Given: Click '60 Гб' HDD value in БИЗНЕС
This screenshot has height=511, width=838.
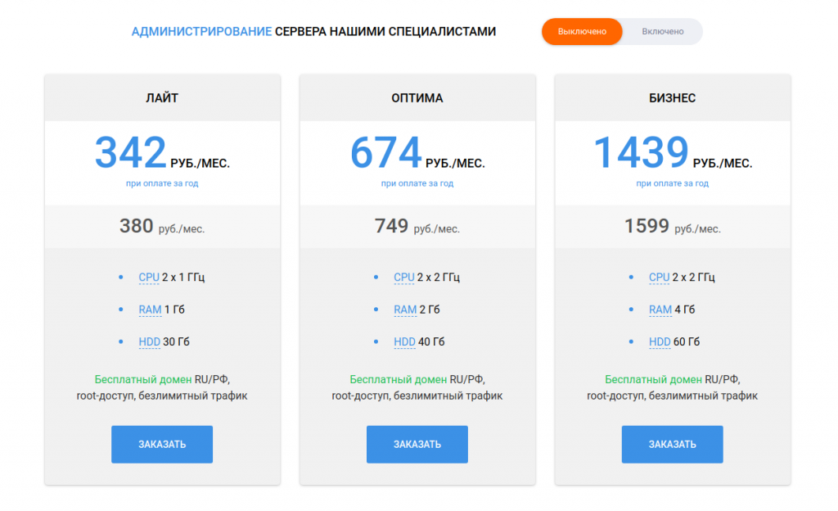Looking at the screenshot, I should pyautogui.click(x=687, y=341).
